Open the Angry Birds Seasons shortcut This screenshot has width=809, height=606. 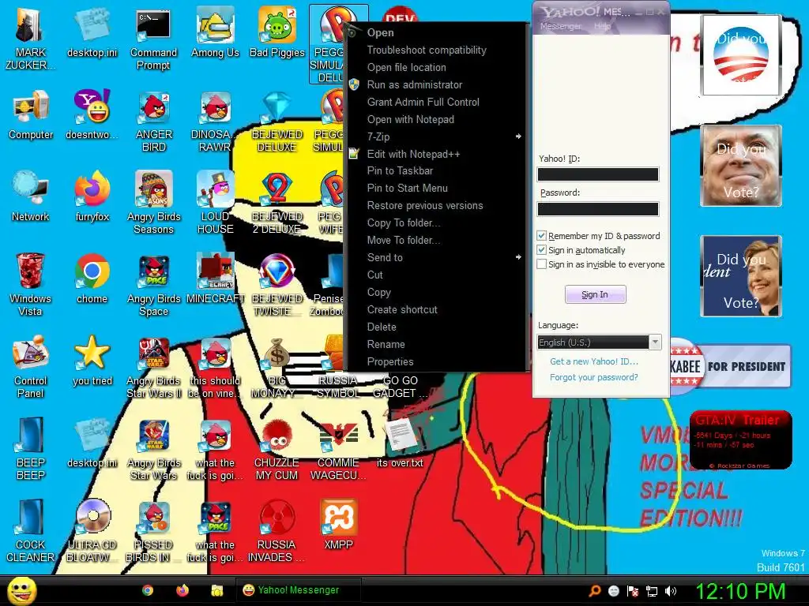tap(154, 203)
